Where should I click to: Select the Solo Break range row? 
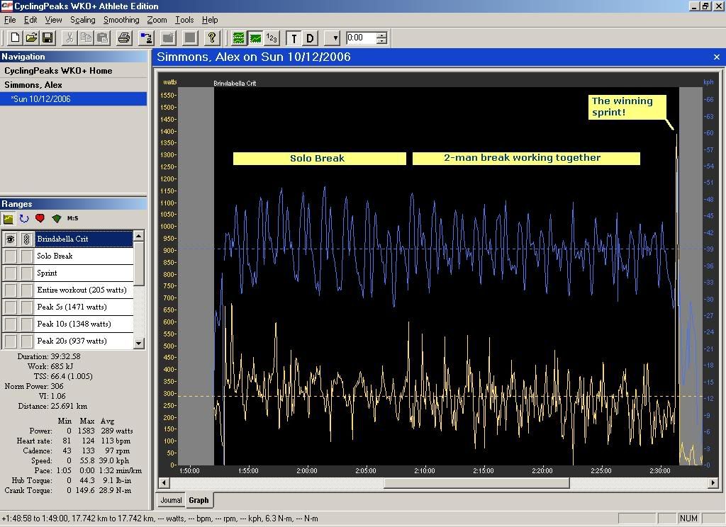(84, 256)
